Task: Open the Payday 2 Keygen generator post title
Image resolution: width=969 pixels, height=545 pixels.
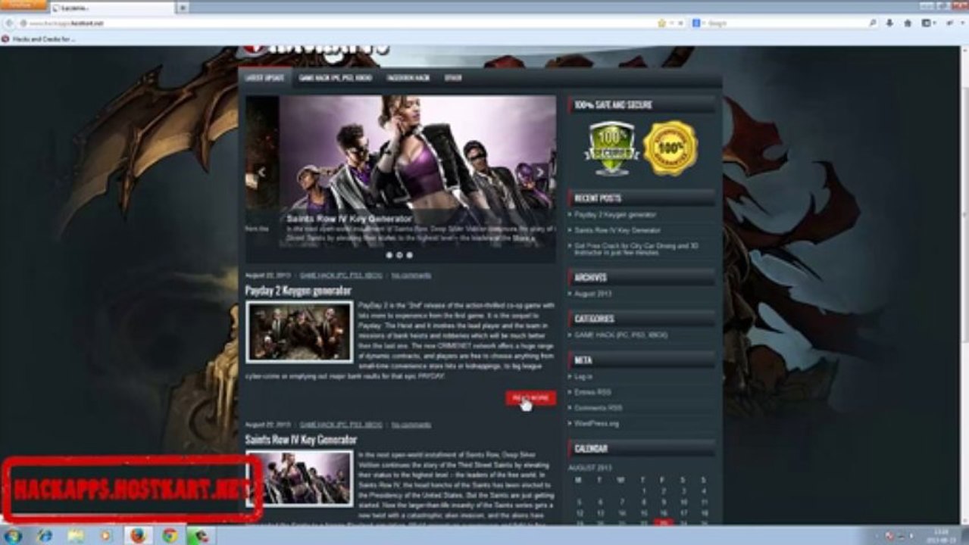Action: pos(298,291)
